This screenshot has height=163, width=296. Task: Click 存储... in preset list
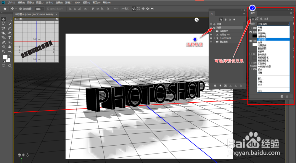click(261, 82)
